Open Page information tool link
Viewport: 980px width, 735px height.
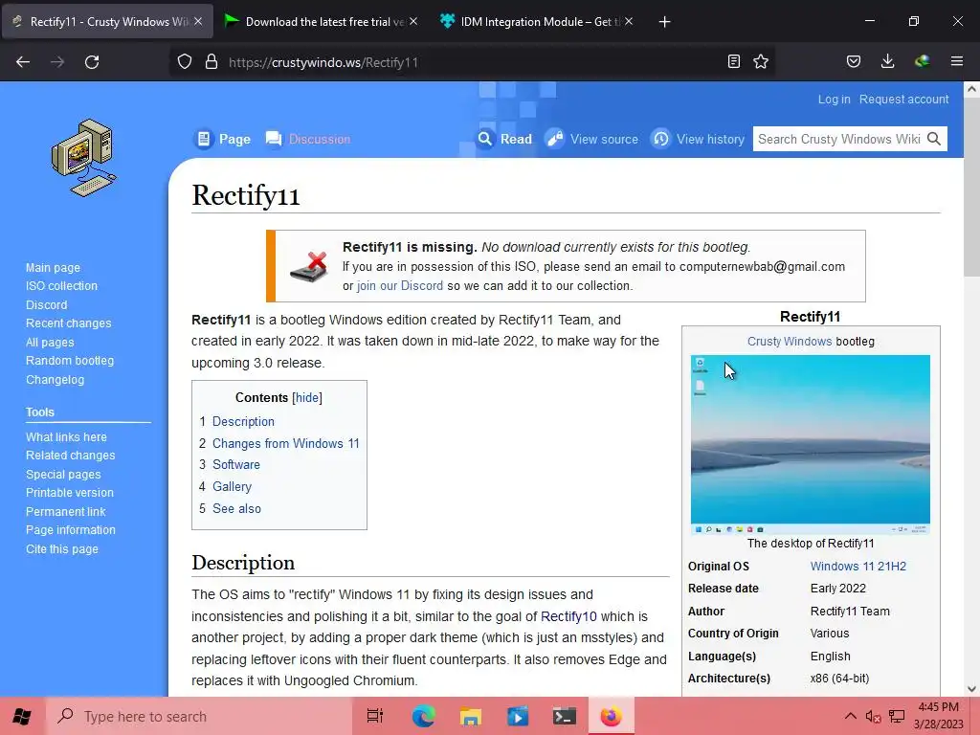[71, 530]
